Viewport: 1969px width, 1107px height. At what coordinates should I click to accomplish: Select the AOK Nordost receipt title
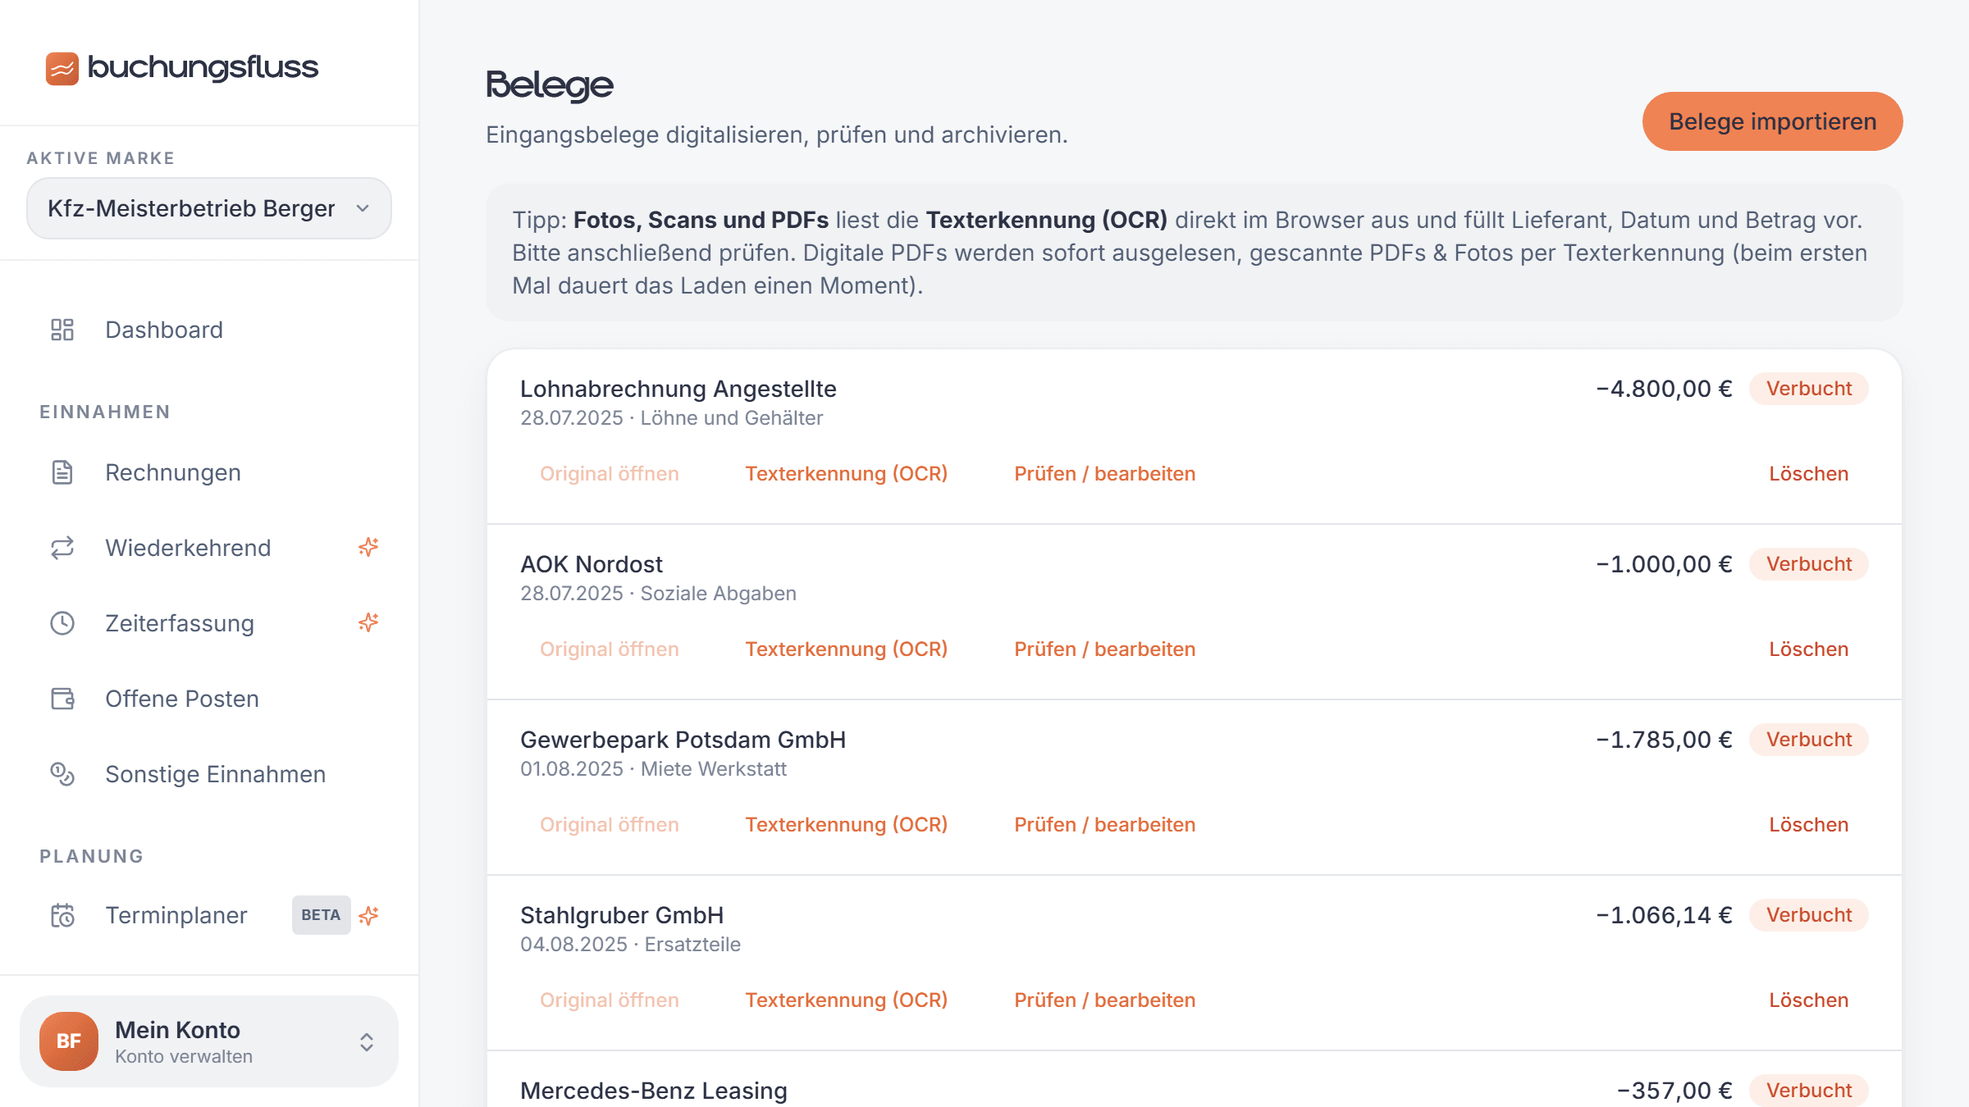pos(592,564)
